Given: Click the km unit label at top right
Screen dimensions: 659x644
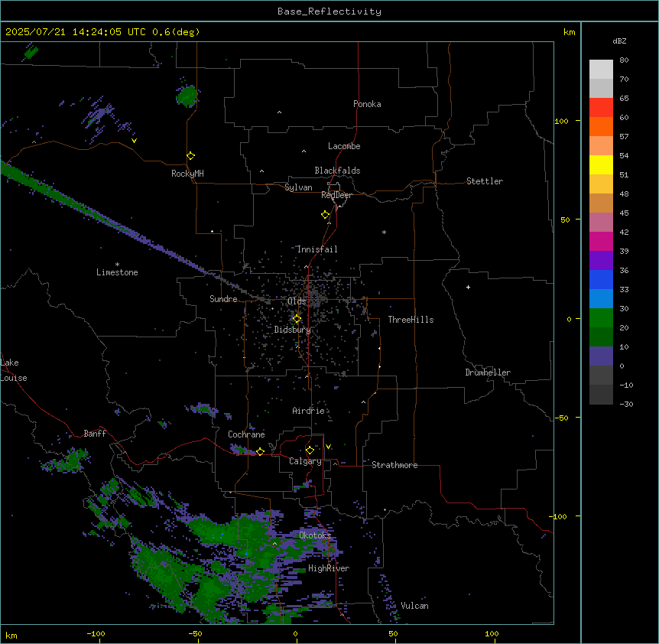Looking at the screenshot, I should tap(569, 32).
